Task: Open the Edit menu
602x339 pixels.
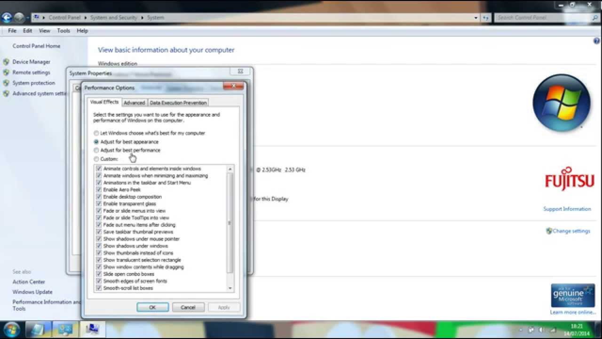Action: [28, 31]
